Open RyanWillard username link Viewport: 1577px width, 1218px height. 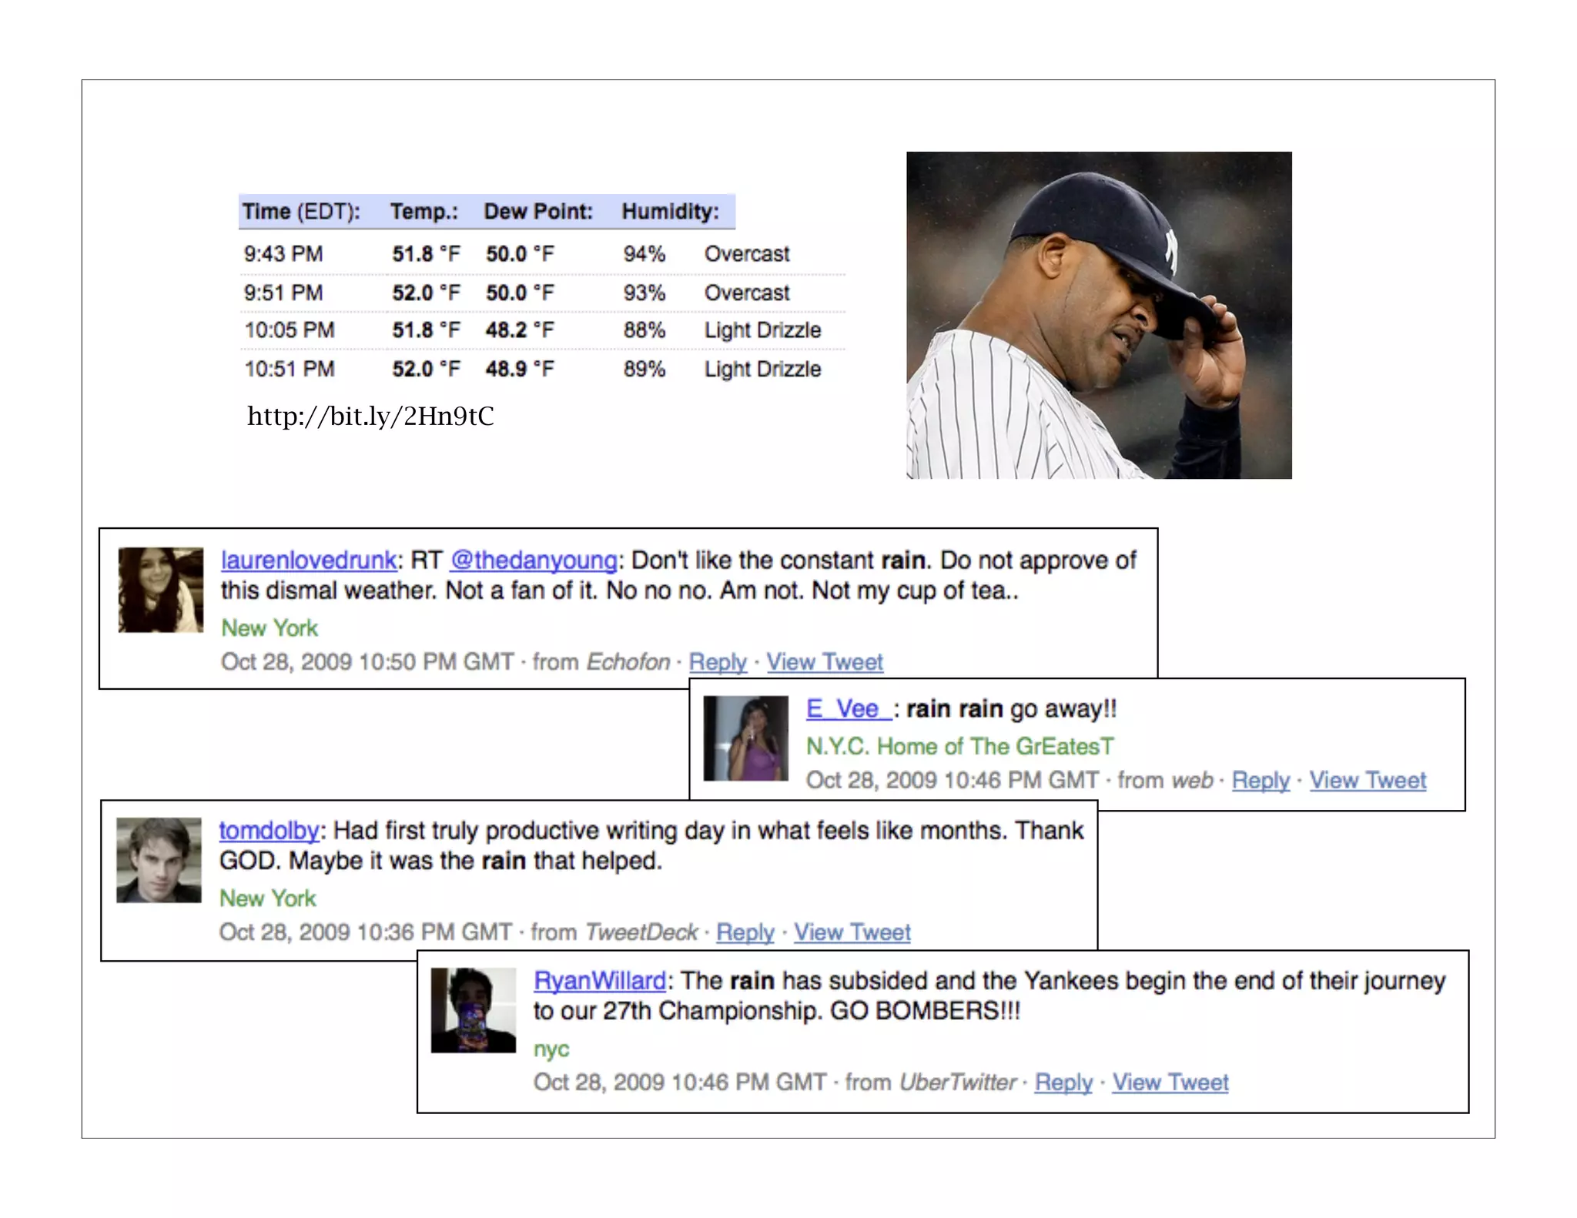pyautogui.click(x=600, y=980)
